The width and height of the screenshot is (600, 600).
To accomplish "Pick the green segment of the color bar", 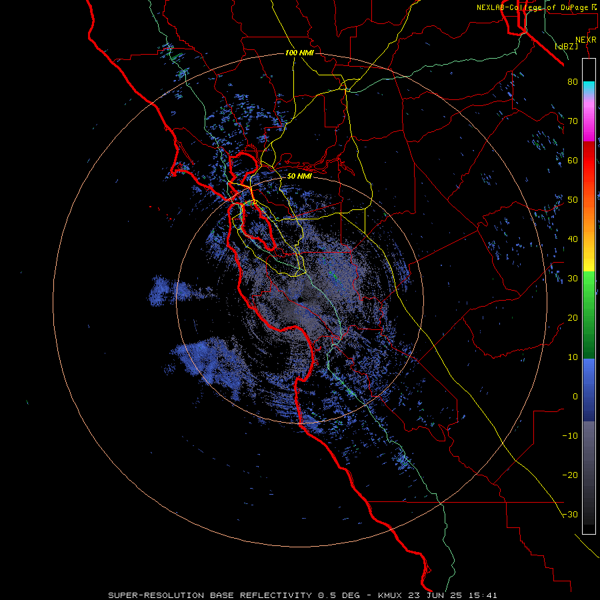I will pos(589,315).
